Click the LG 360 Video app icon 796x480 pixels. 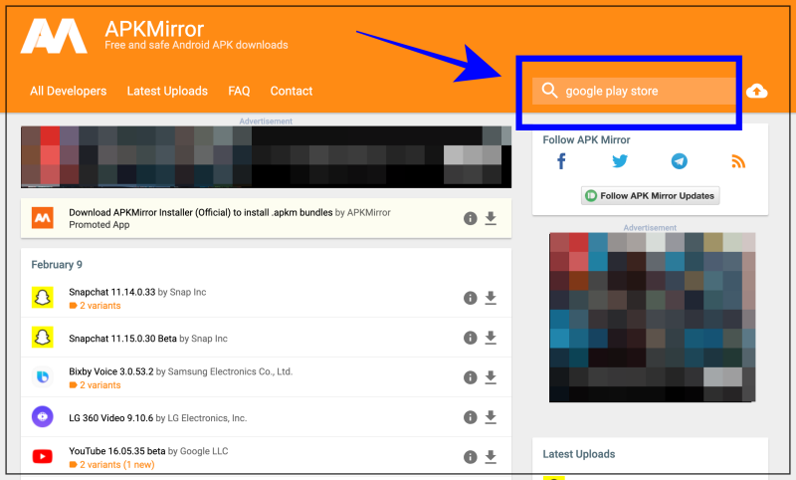[43, 417]
